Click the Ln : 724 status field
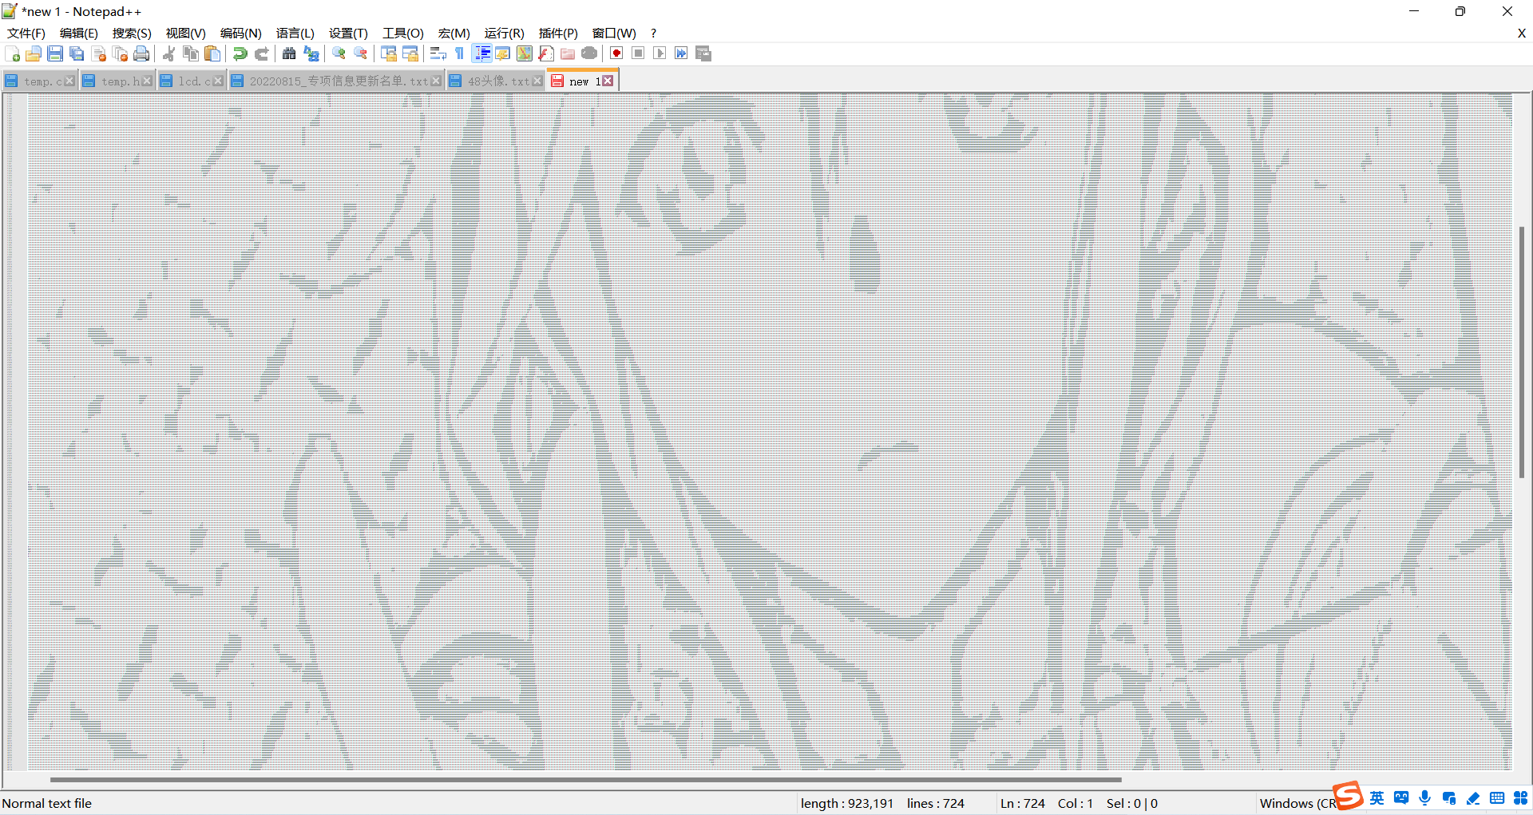The height and width of the screenshot is (815, 1533). [x=1022, y=803]
